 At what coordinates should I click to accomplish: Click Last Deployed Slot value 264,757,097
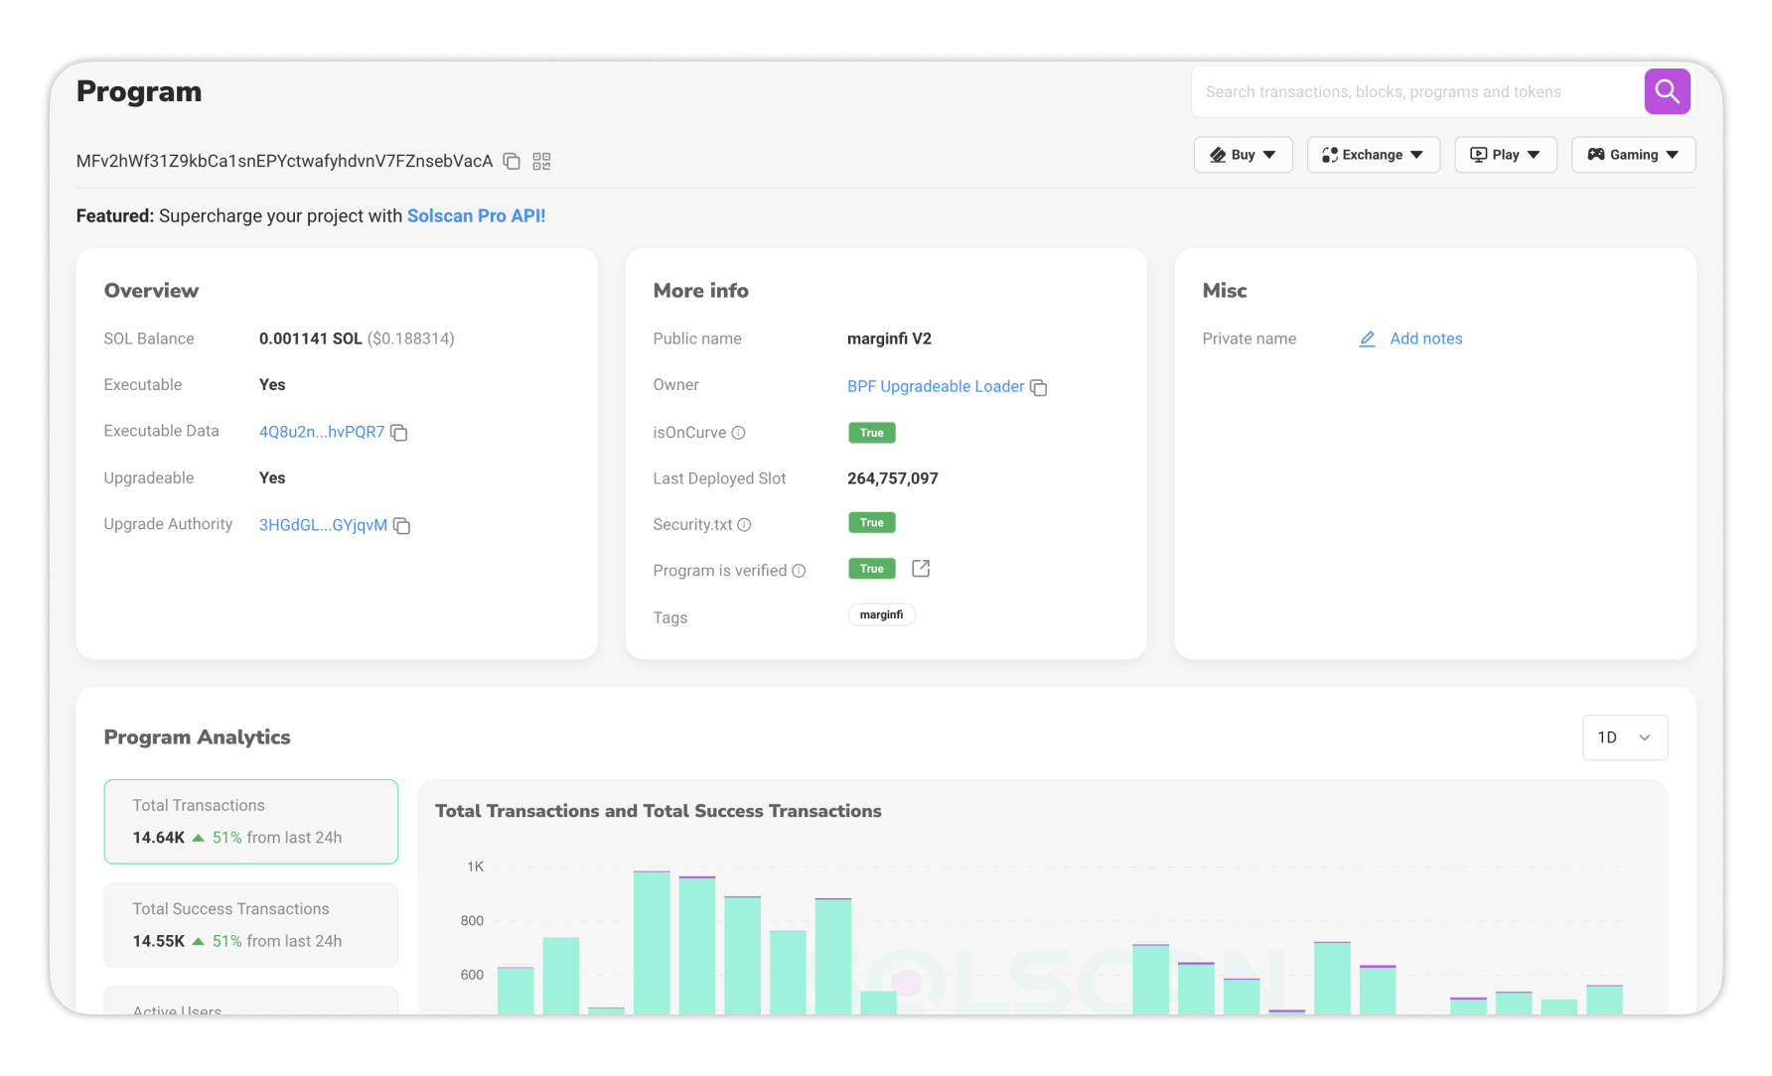[x=892, y=478]
